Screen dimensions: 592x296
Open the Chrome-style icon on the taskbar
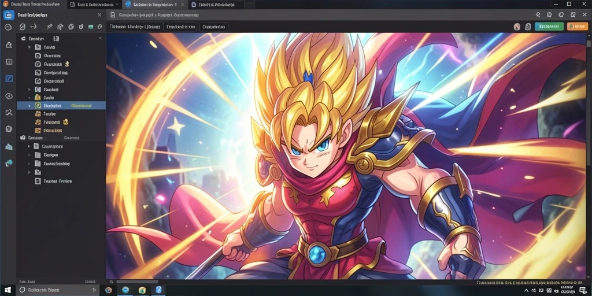click(109, 290)
